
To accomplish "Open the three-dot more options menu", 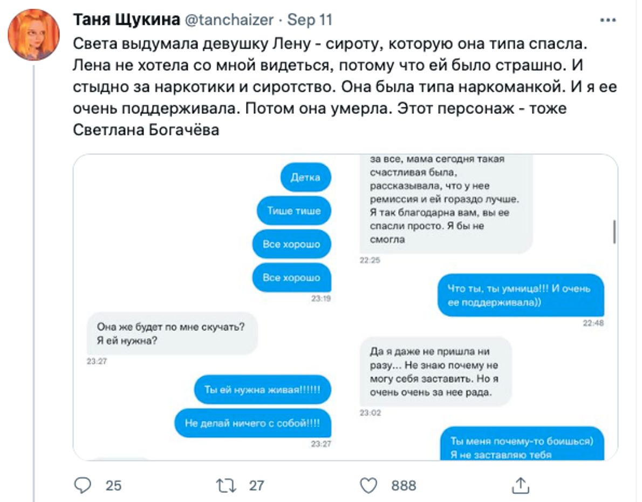I will [608, 21].
